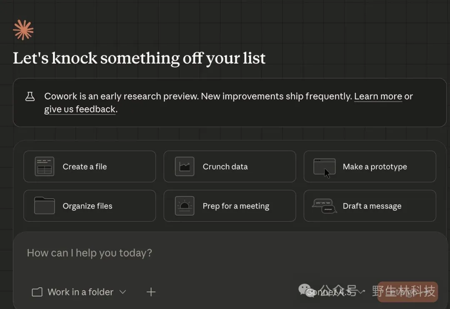The width and height of the screenshot is (450, 309).
Task: Click the sunrise icon on Prep for a meeting
Action: (184, 206)
